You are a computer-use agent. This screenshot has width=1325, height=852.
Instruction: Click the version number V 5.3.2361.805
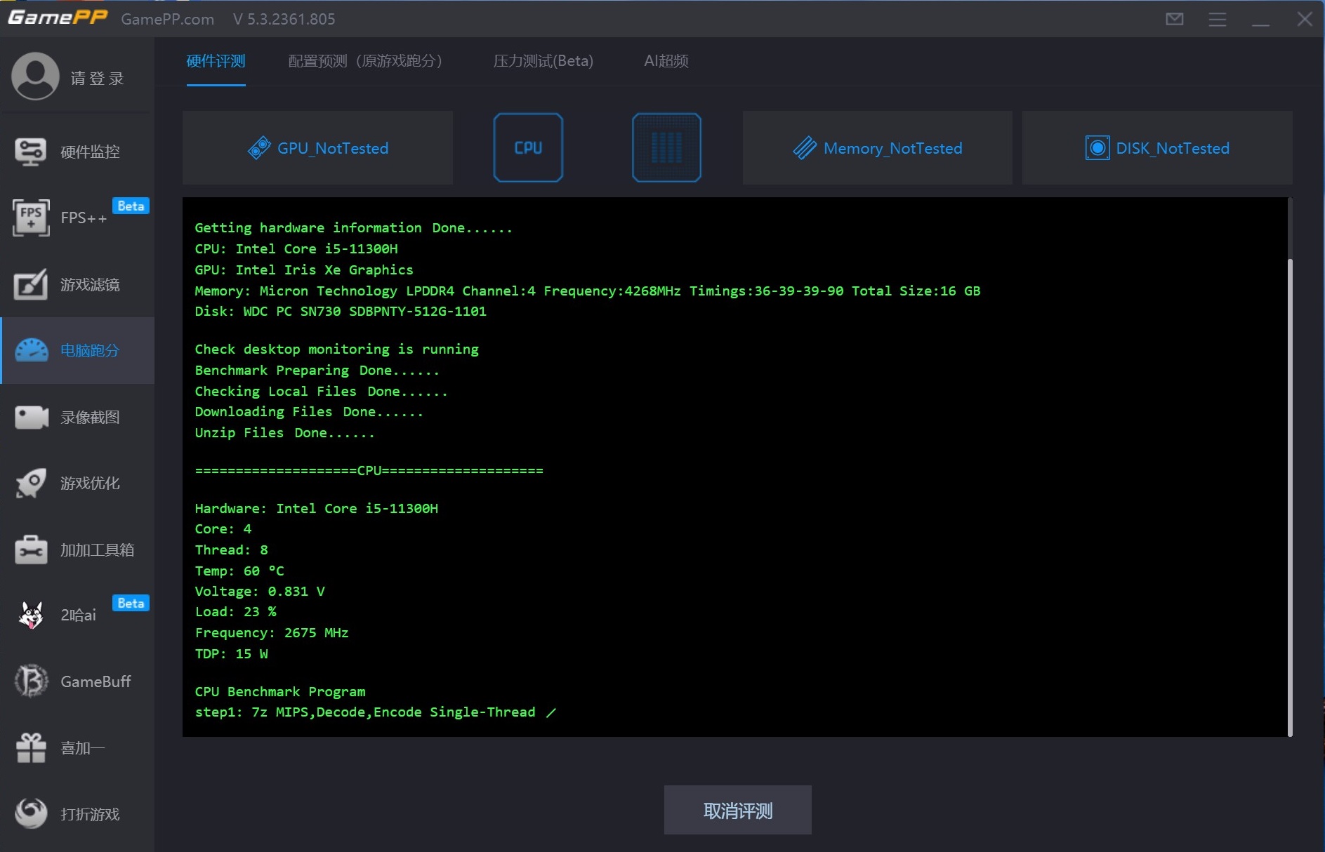(x=284, y=19)
